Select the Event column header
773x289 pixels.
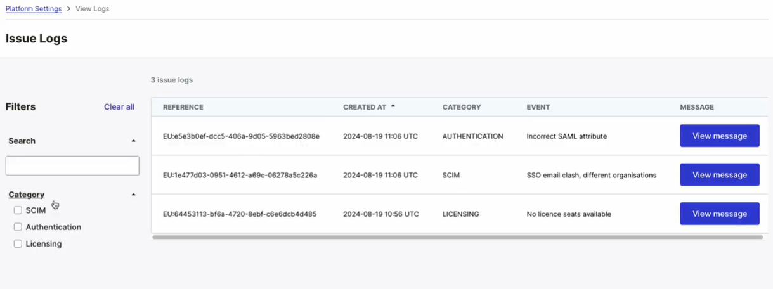538,107
